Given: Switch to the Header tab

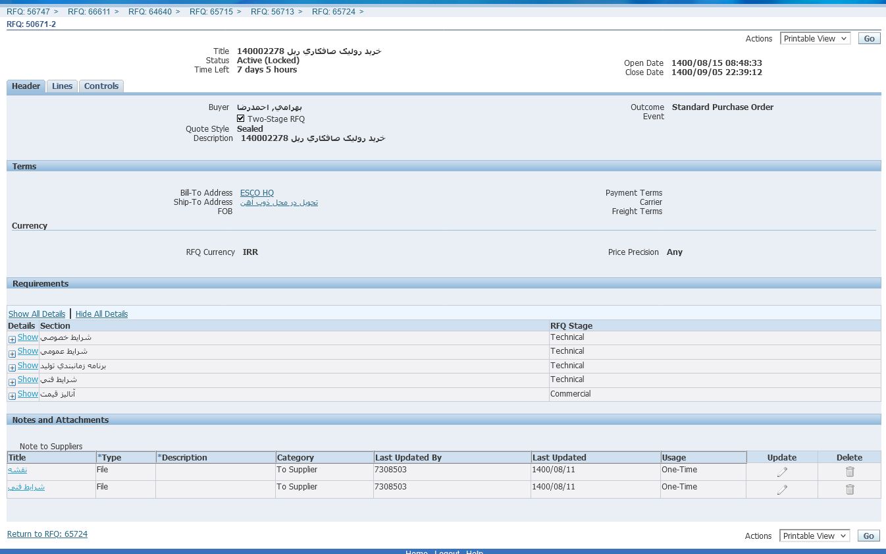Looking at the screenshot, I should [26, 86].
